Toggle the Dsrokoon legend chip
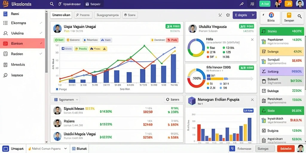The height and width of the screenshot is (153, 306). pos(158,40)
